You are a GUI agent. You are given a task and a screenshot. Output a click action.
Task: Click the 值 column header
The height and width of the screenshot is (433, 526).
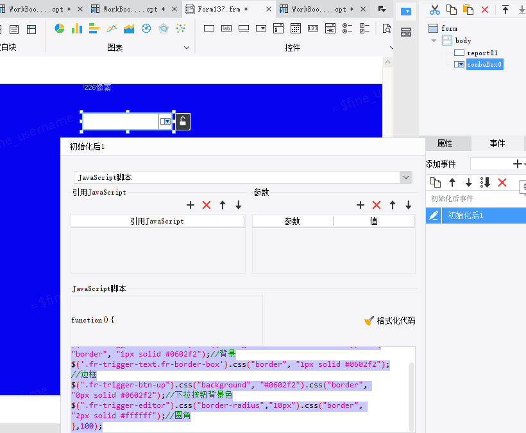[374, 221]
